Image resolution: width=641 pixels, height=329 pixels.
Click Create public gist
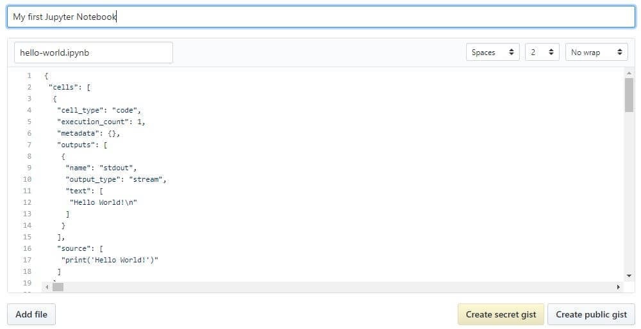click(x=591, y=314)
